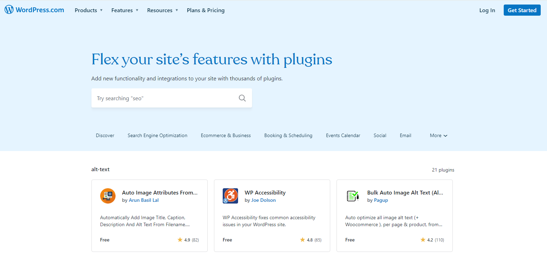Viewport: 547px width, 254px height.
Task: Open the More categories dropdown
Action: (x=438, y=135)
